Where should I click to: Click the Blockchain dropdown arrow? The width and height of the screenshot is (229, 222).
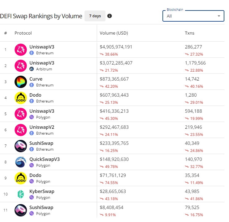(219, 16)
